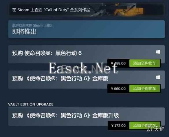Click the 即将推出 coming soon heading
Image resolution: width=169 pixels, height=137 pixels.
pyautogui.click(x=24, y=32)
